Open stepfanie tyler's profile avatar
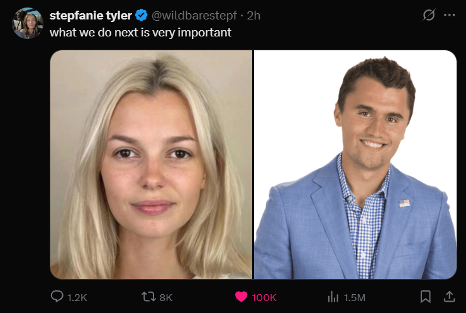 [27, 23]
